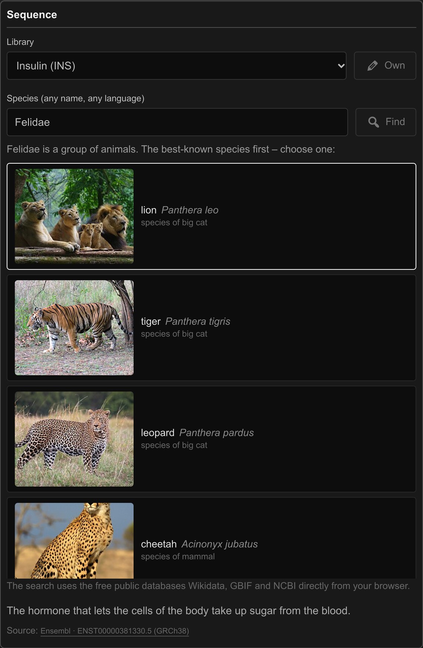The height and width of the screenshot is (648, 423).
Task: Open the Ensembl ENST00000381330.5 source link
Action: [115, 631]
